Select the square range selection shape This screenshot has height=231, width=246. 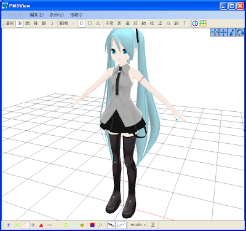coord(82,23)
